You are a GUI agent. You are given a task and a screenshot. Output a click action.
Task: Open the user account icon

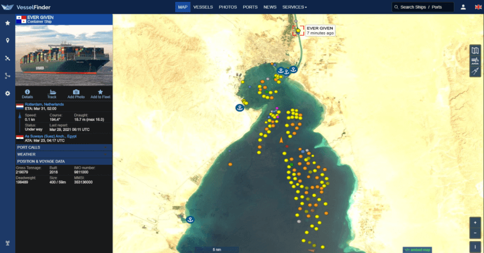click(x=463, y=7)
